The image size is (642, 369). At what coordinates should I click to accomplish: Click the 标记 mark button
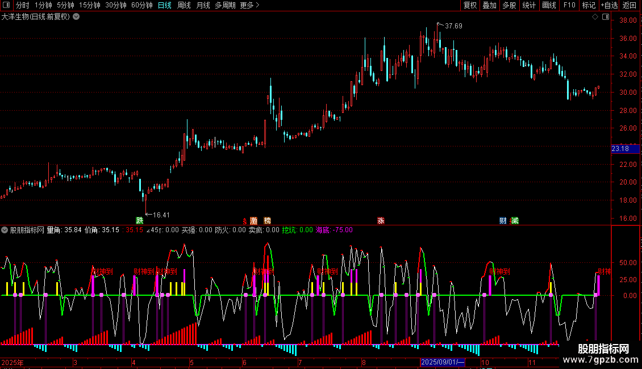(589, 5)
